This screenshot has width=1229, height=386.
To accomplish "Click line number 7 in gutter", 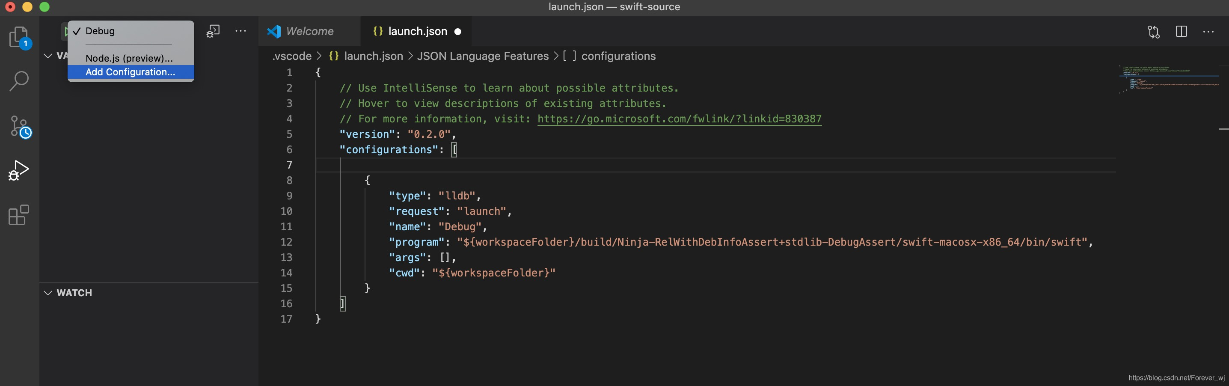I will tap(289, 165).
